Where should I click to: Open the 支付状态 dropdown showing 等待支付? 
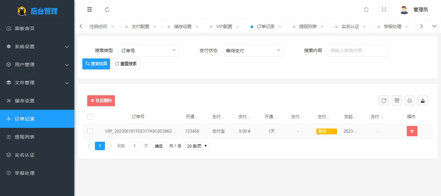(253, 50)
